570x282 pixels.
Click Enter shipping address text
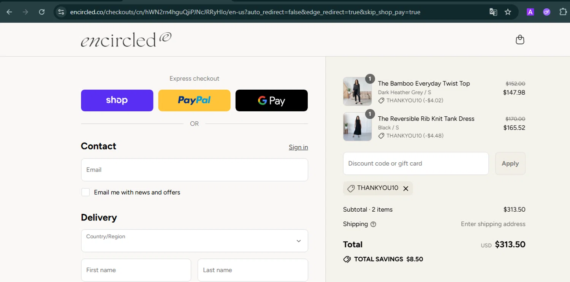(x=493, y=224)
